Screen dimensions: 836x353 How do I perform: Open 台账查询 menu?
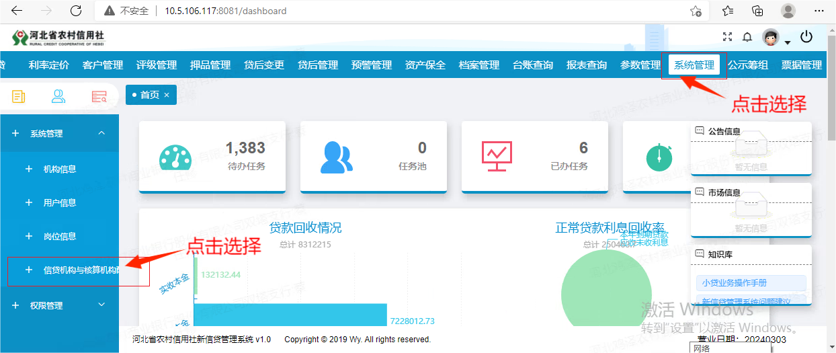pos(533,65)
